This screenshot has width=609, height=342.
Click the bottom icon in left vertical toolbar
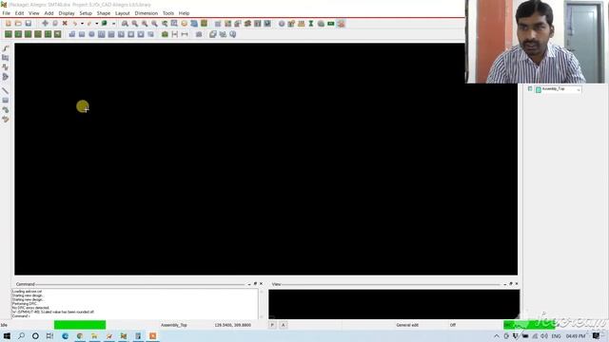(6, 120)
